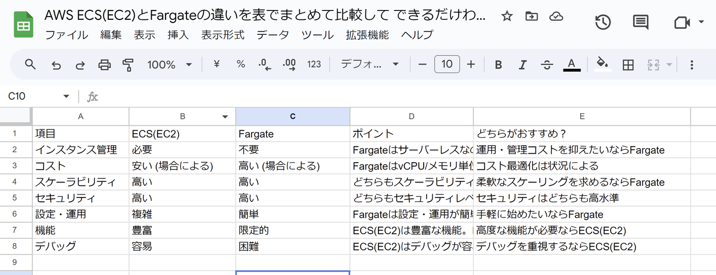Viewport: 716px width, 275px height.
Task: Open version history clock icon
Action: [603, 22]
